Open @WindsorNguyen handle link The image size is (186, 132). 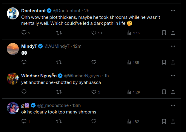click(82, 76)
